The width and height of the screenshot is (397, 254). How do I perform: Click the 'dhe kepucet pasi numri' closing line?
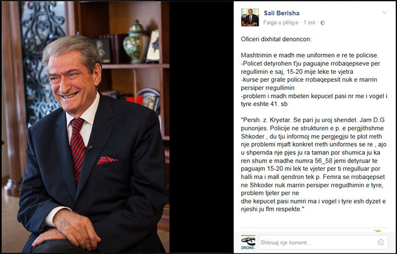point(313,205)
